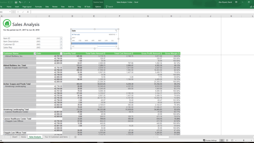
Task: Open the Customer ID filter dropdown
Action: (61, 45)
